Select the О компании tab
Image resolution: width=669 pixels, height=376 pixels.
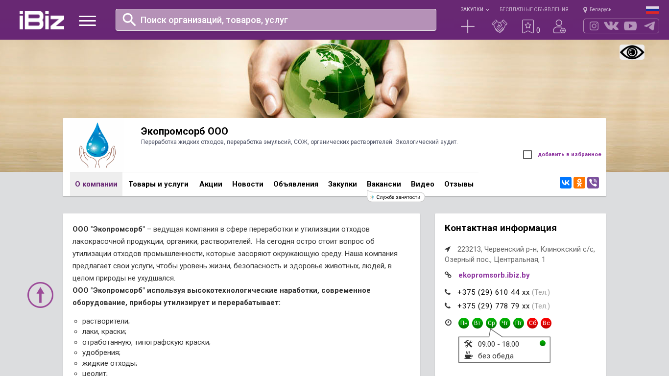96,184
